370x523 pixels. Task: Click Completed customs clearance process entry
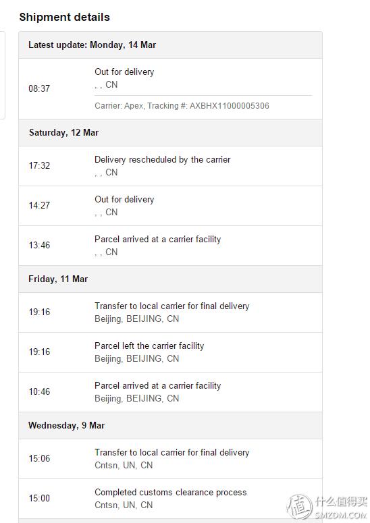[171, 499]
